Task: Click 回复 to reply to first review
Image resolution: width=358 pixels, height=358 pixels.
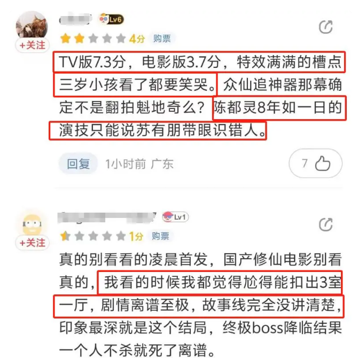Action: (79, 164)
